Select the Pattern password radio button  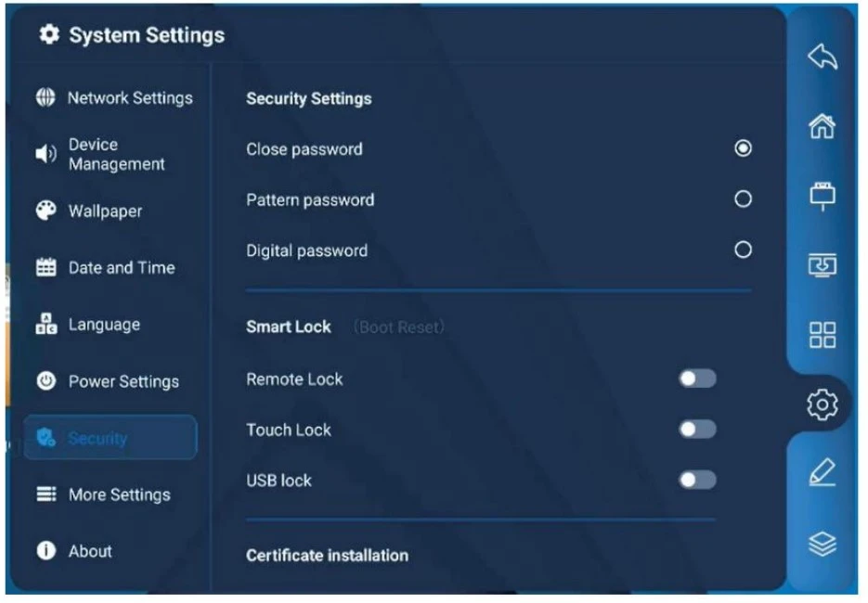[743, 199]
